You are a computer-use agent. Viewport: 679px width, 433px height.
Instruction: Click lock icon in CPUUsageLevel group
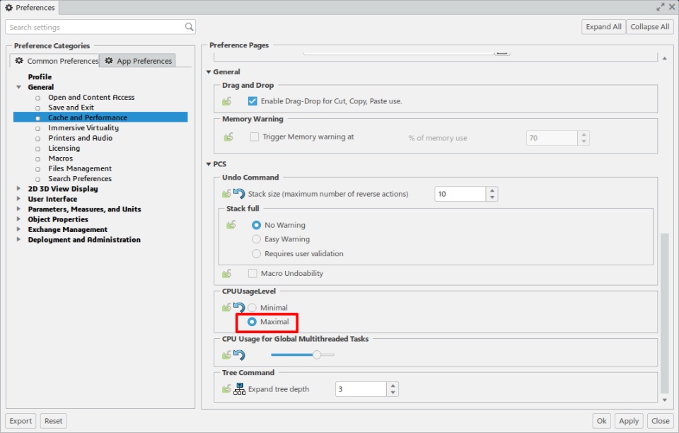click(227, 308)
